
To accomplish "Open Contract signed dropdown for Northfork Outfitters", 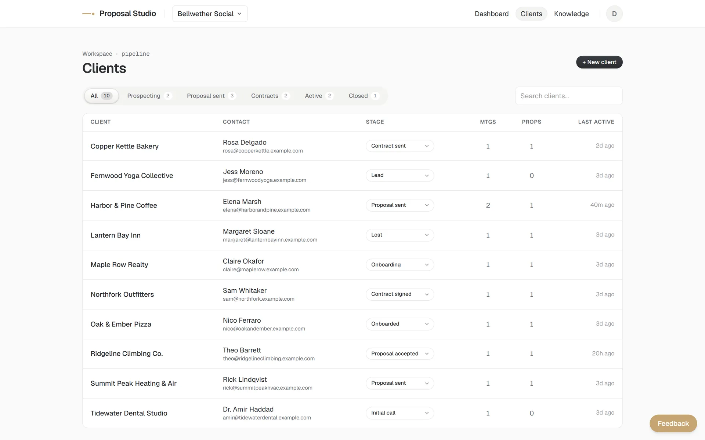I will (x=399, y=294).
